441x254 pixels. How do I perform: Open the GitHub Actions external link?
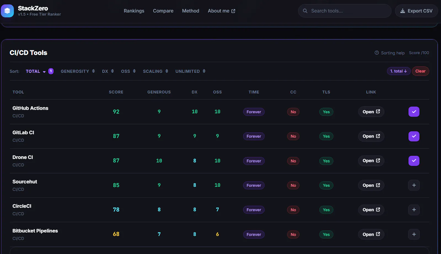(x=371, y=112)
